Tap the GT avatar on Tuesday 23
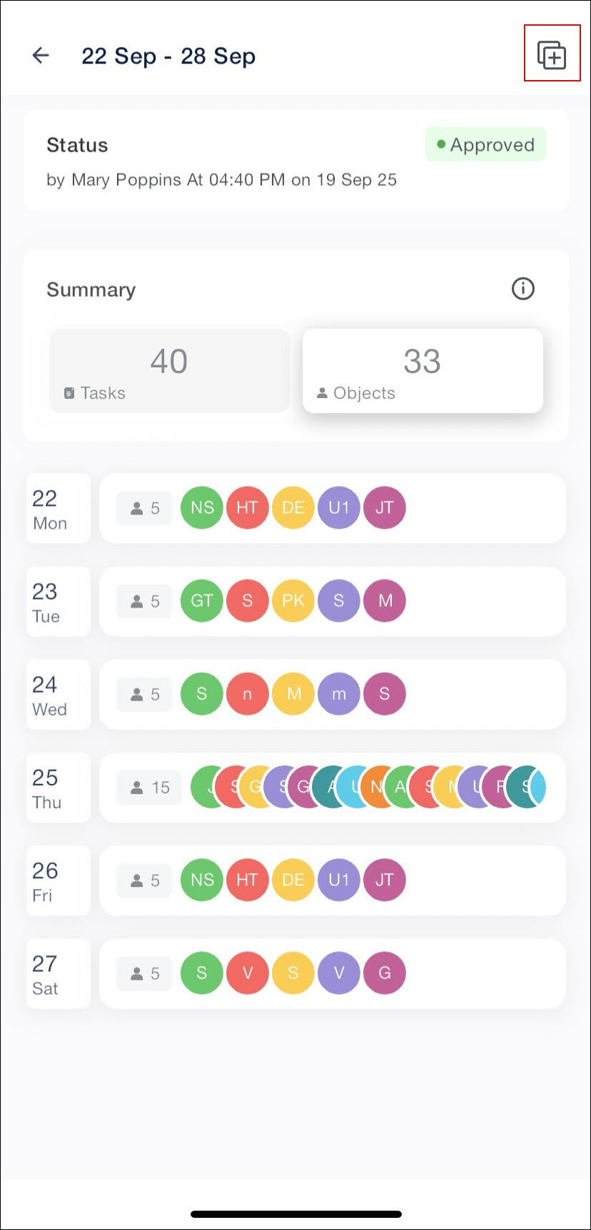This screenshot has height=1230, width=591. 202,601
